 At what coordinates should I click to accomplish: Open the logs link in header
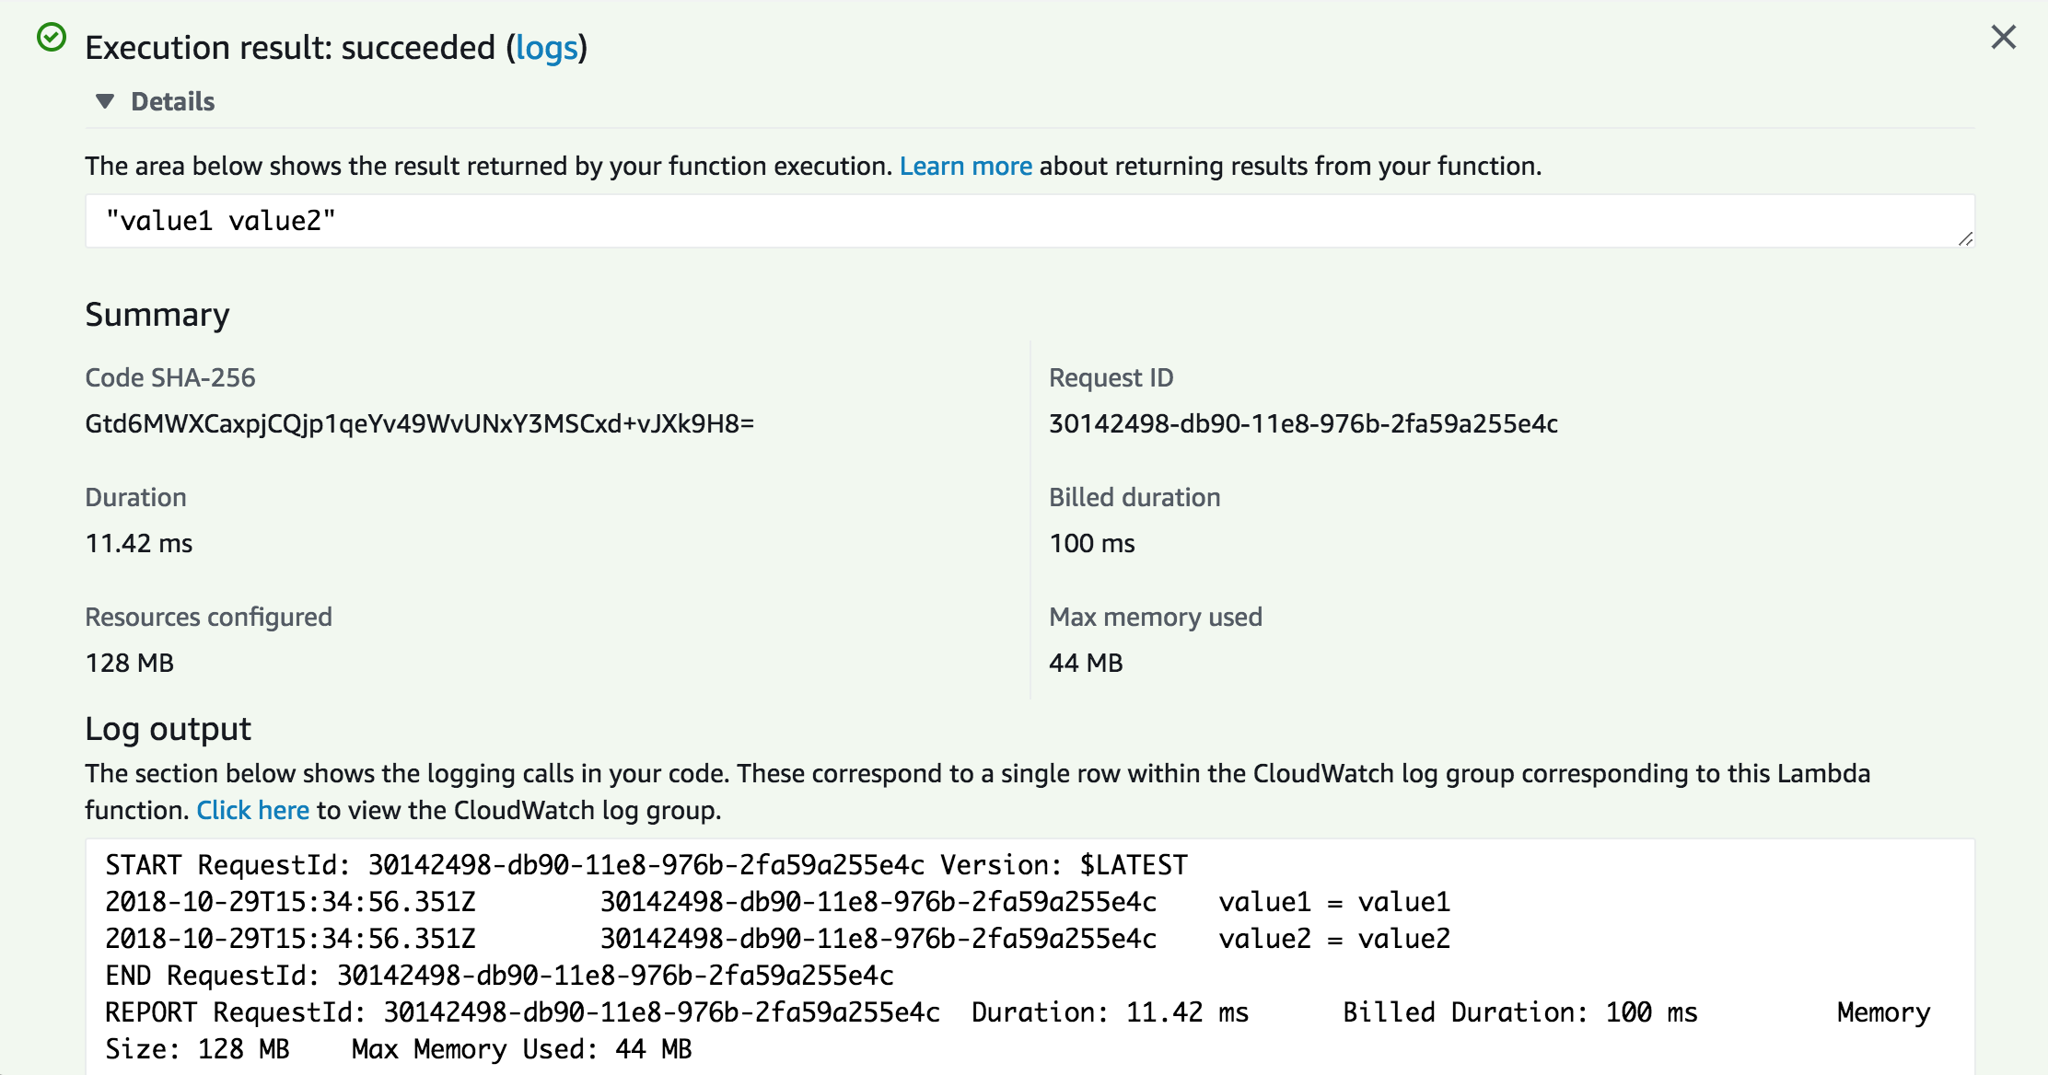(546, 48)
